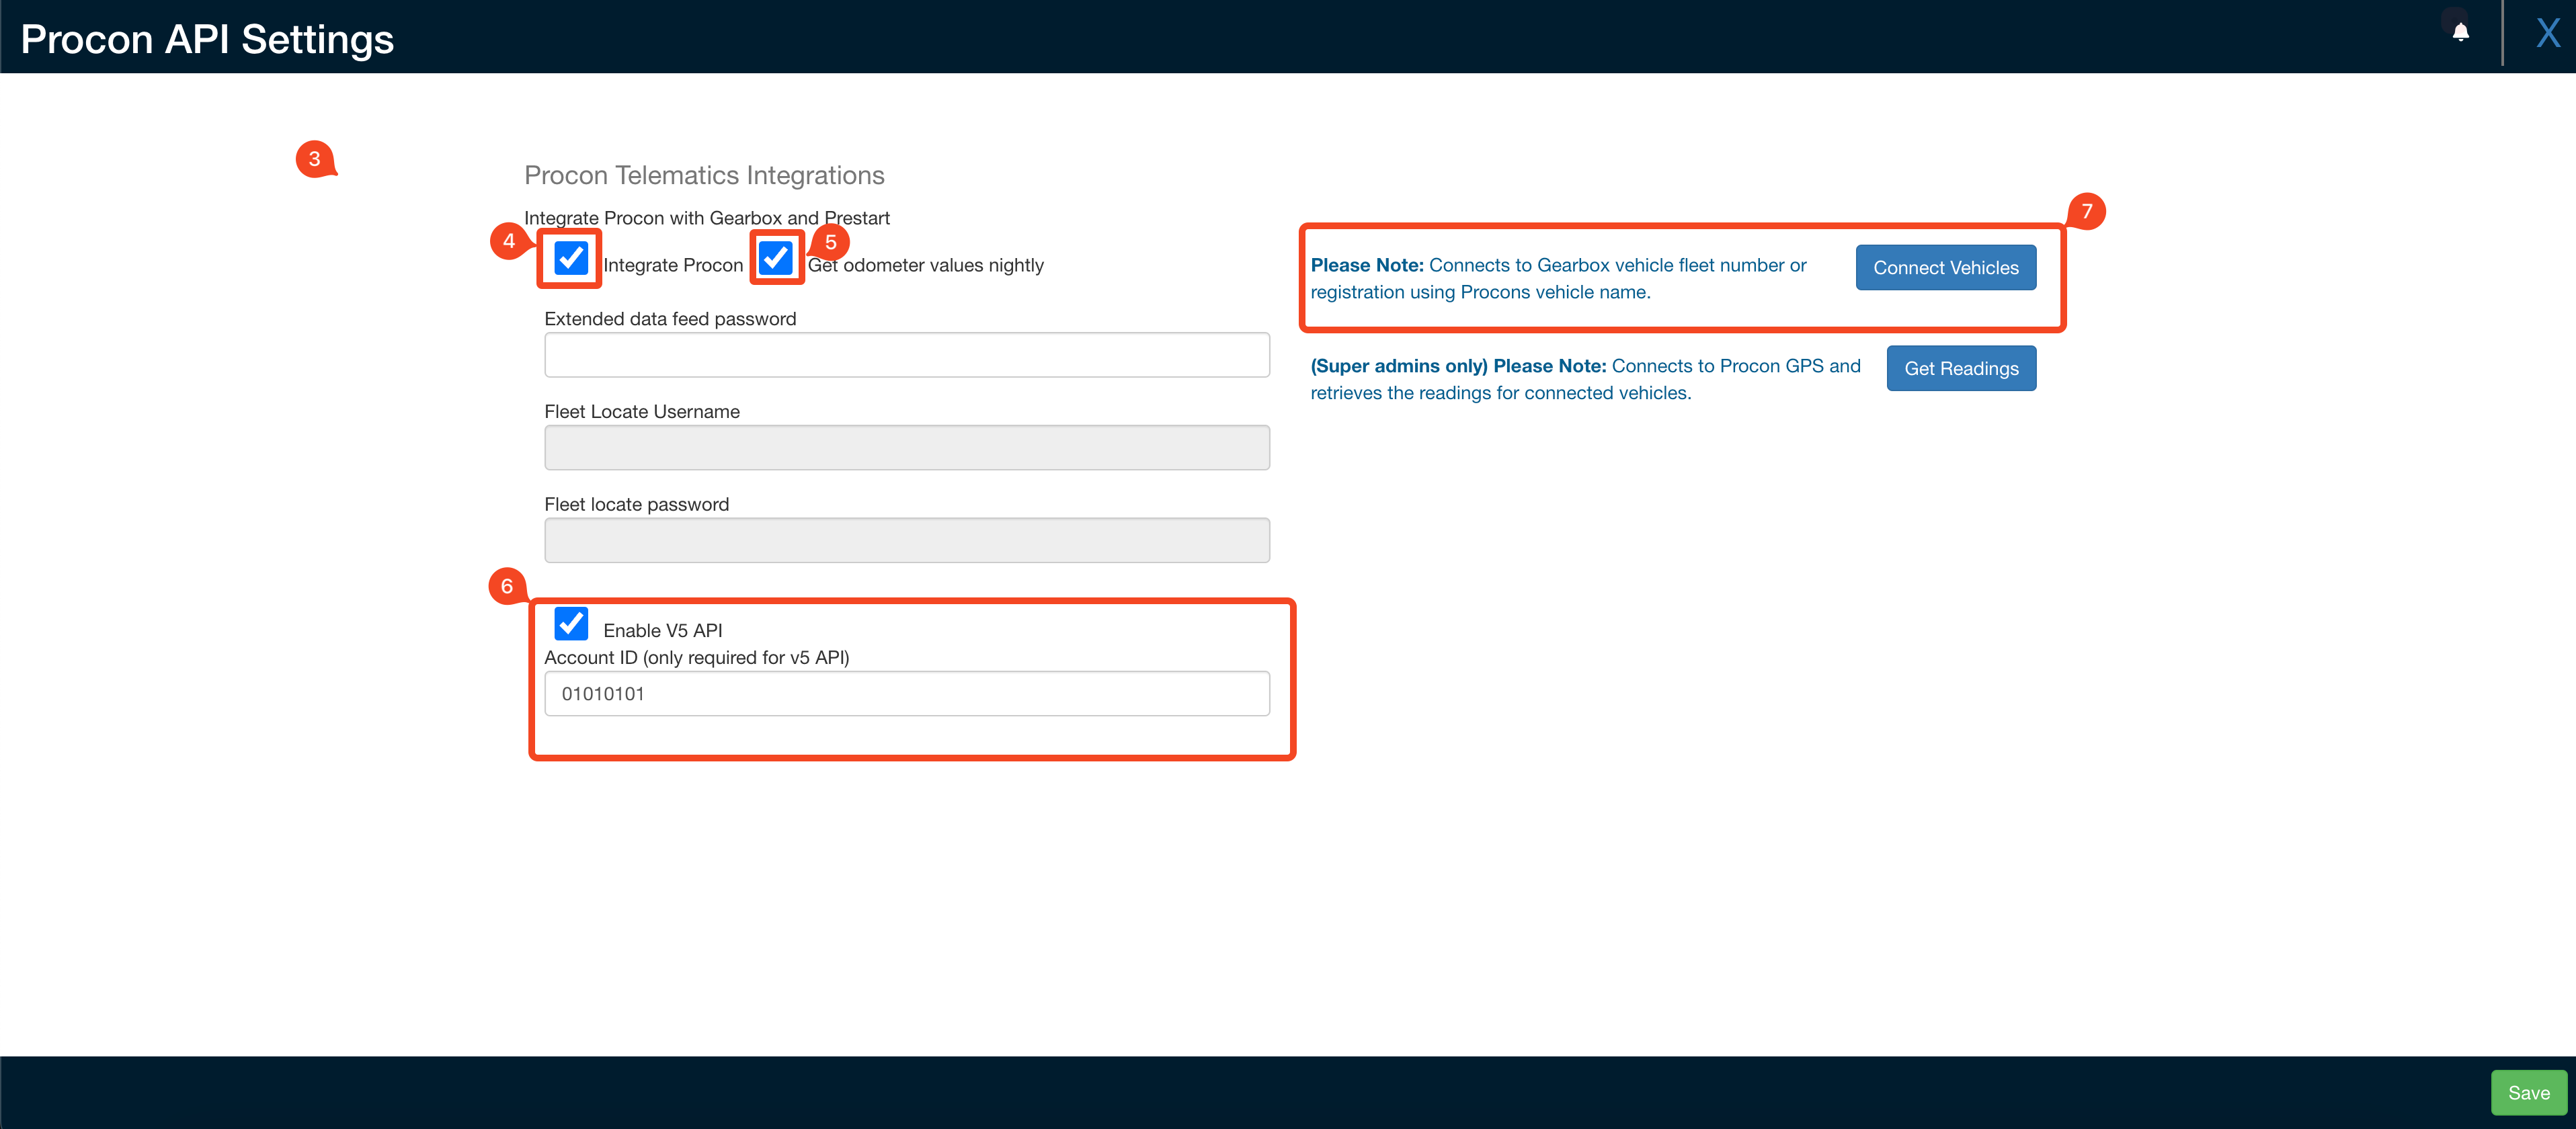Click the 'Extended data feed password' label
Screen dimensions: 2576x1129
pos(670,319)
